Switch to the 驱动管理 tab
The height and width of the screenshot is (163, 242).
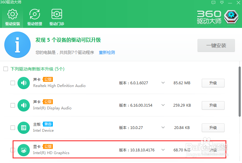pos(35,17)
